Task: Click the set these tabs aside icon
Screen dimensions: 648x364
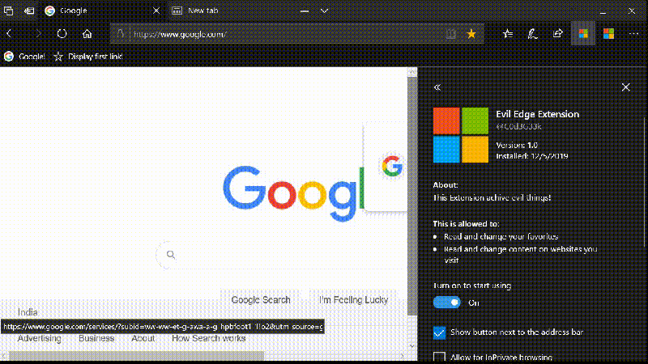Action: click(29, 11)
